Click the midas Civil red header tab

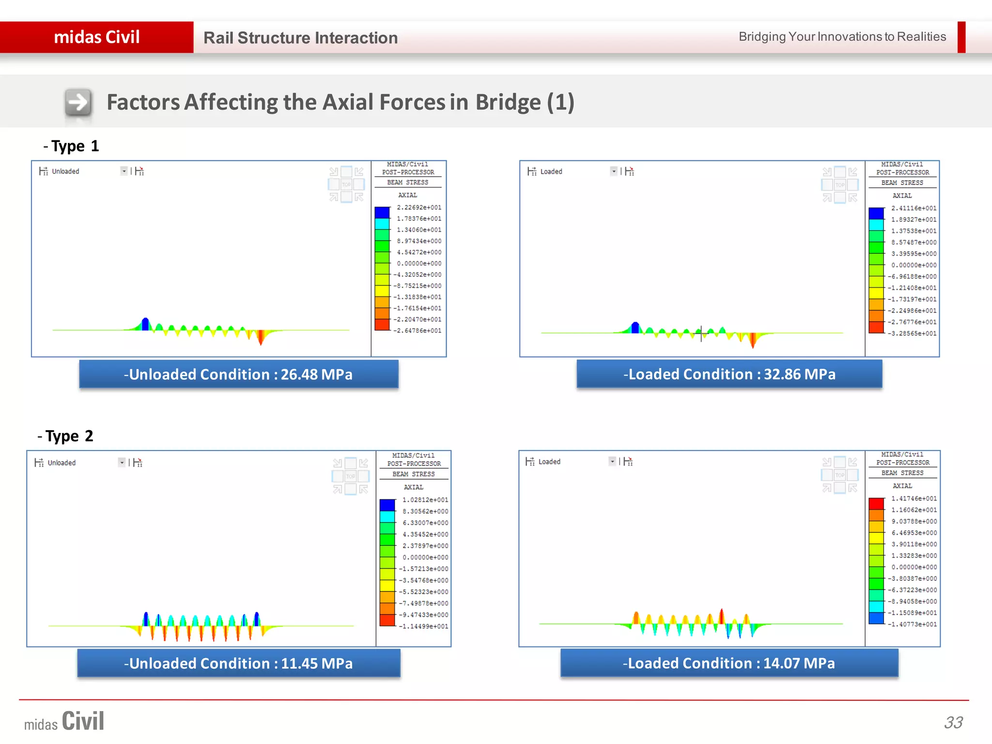(97, 37)
